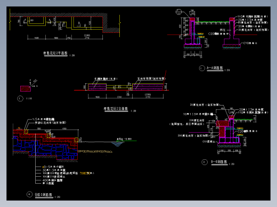Click the C10 concrete label in A—A section
Image resolution: width=277 pixels, height=207 pixels.
coord(250,43)
